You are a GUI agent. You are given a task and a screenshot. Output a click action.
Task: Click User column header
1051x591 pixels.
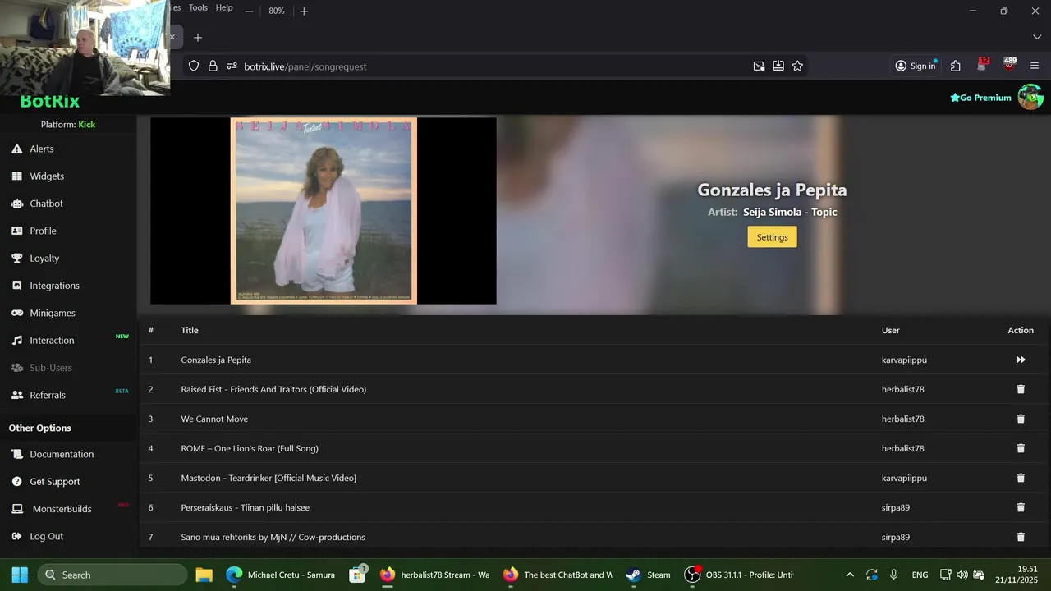[x=891, y=330]
